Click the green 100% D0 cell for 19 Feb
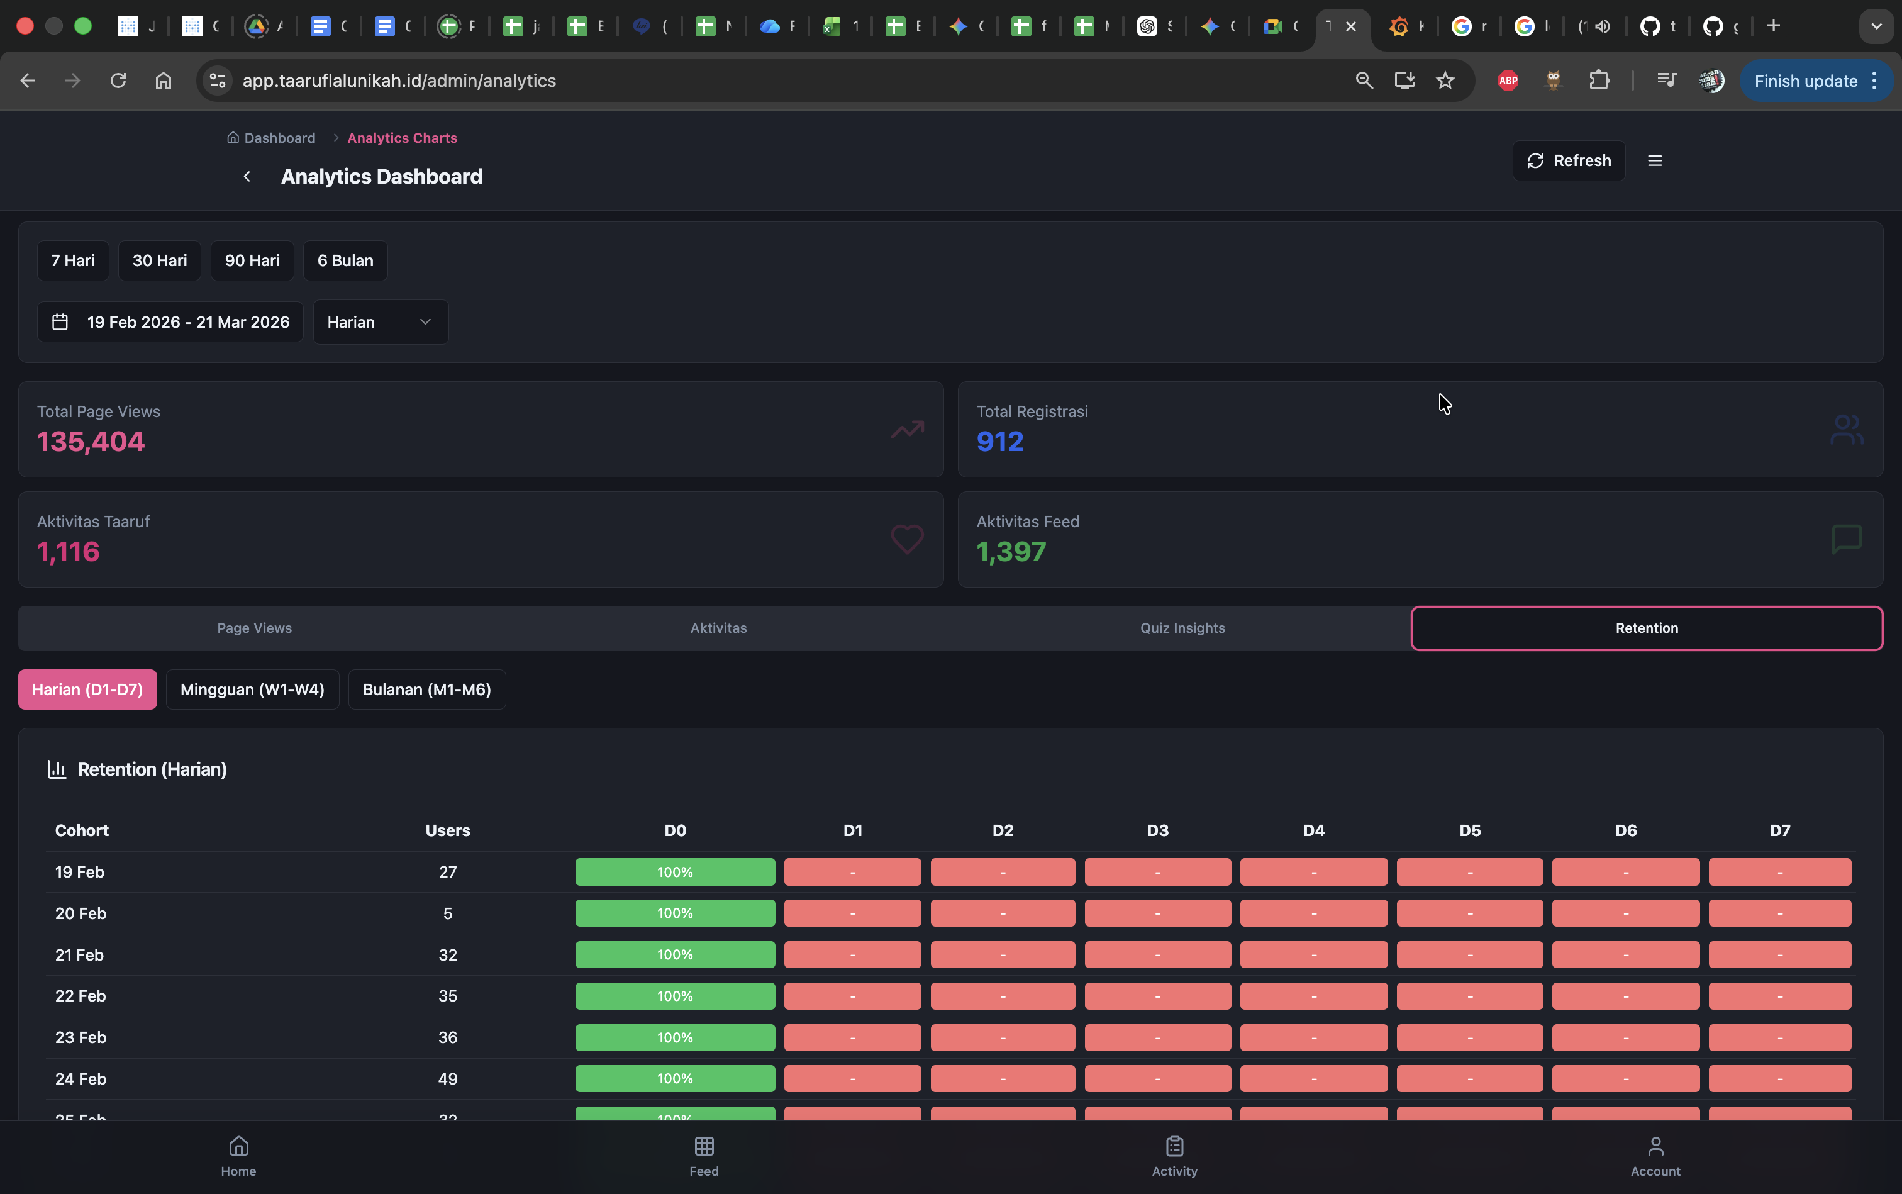 (x=674, y=872)
